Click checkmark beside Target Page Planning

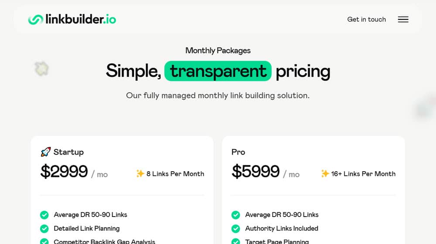235,241
